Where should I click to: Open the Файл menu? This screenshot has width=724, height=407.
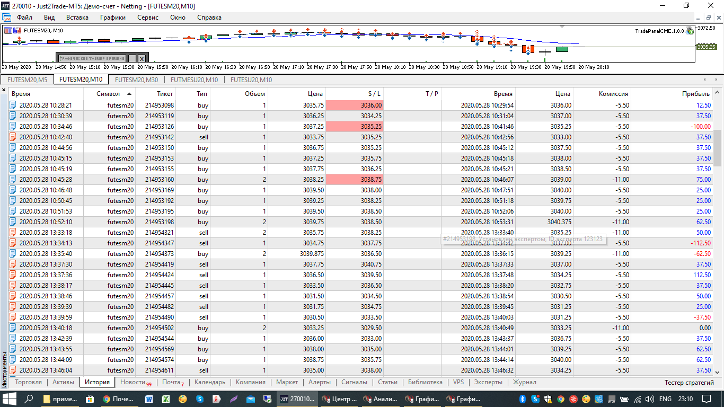pos(24,17)
